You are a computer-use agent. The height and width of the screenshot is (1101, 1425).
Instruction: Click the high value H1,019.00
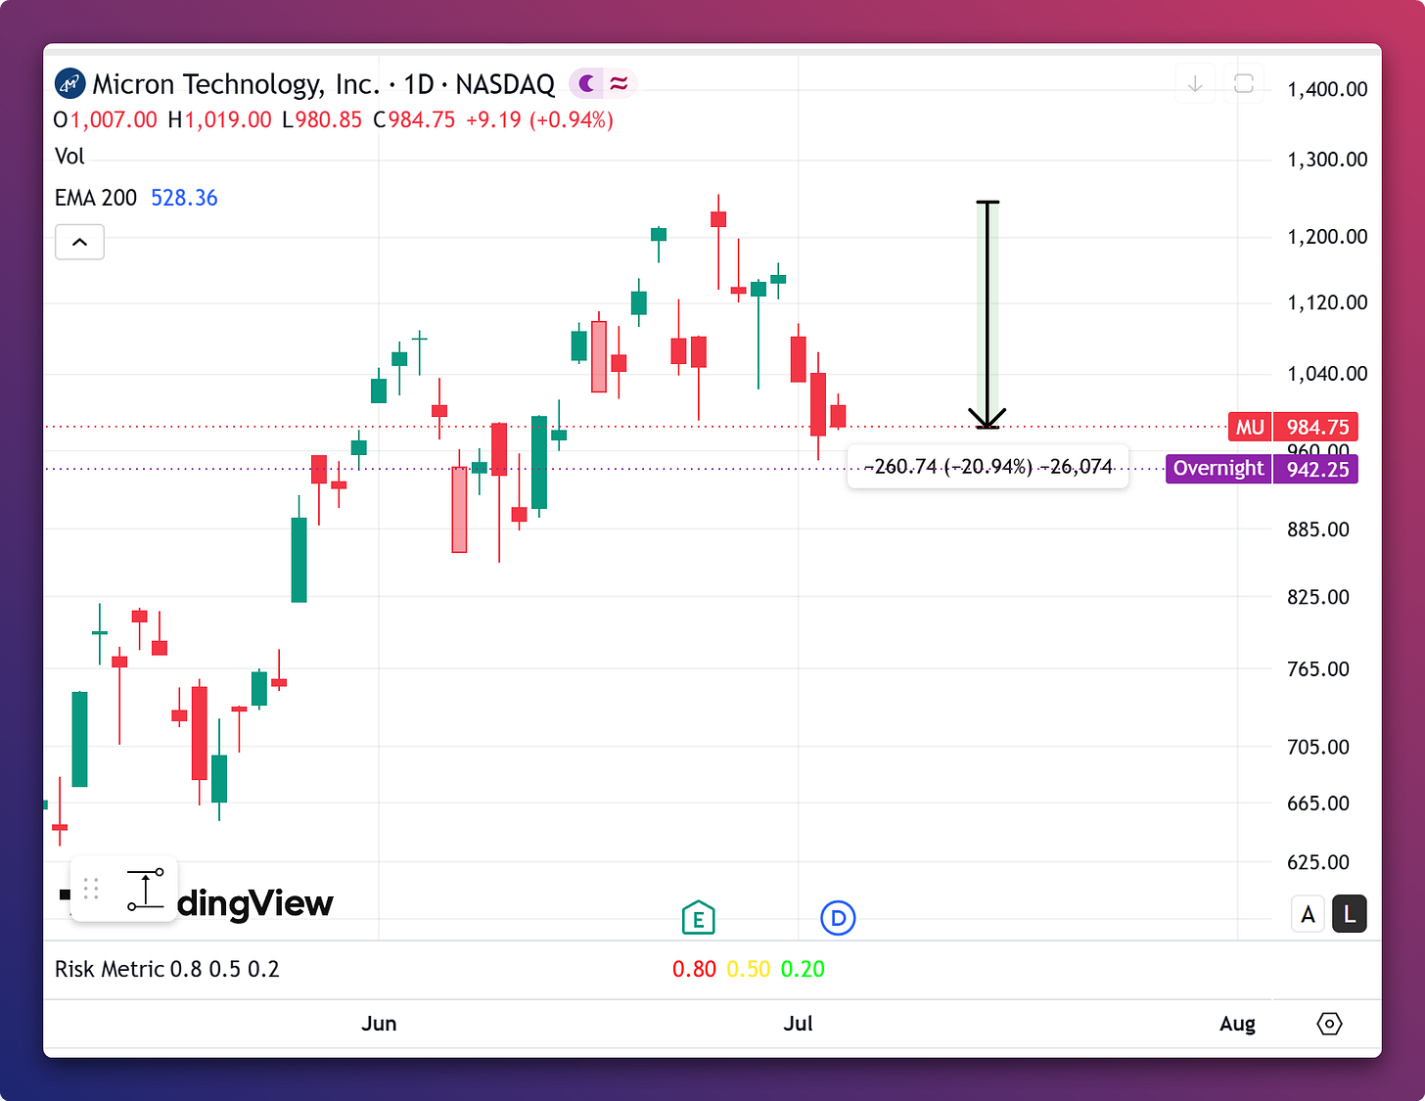(x=219, y=119)
